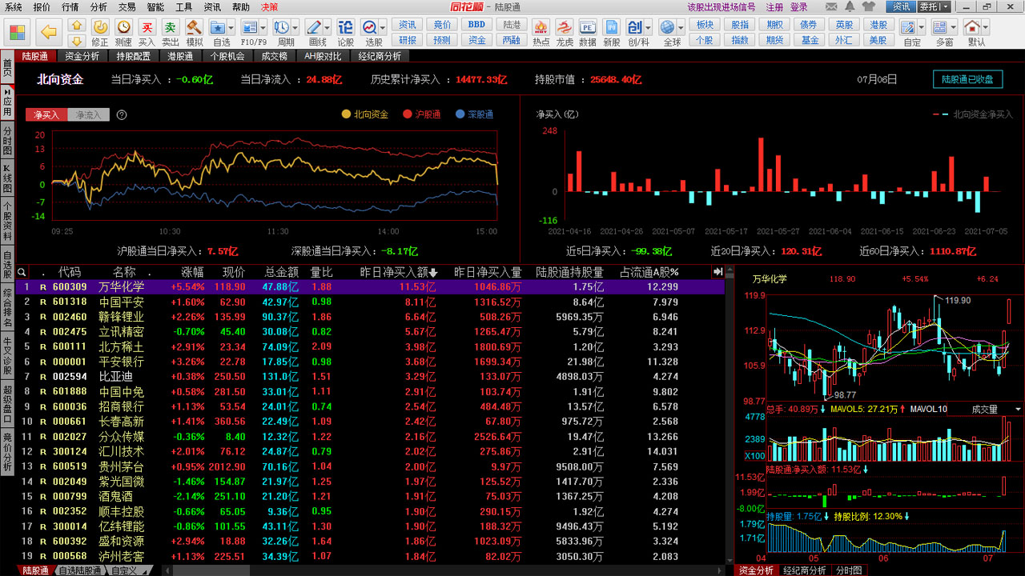Expand the 选股 stock picker dropdown arrow
This screenshot has width=1025, height=576.
(x=384, y=27)
